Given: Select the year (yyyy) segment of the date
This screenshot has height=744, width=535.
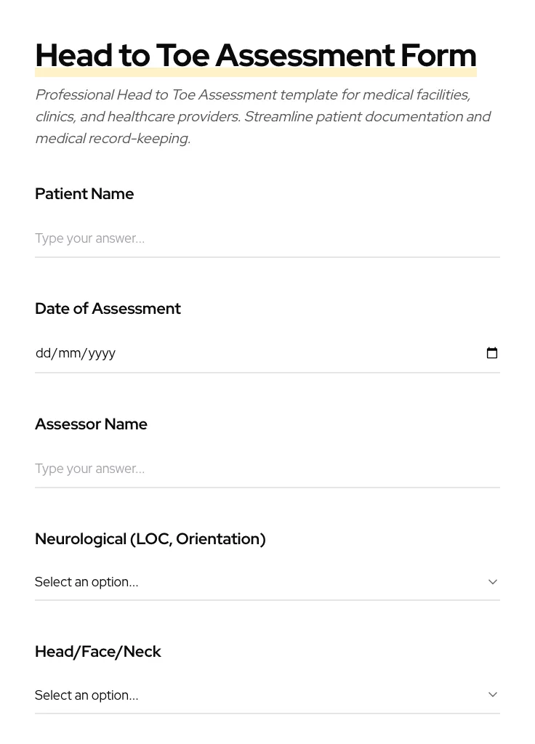Looking at the screenshot, I should click(x=102, y=353).
